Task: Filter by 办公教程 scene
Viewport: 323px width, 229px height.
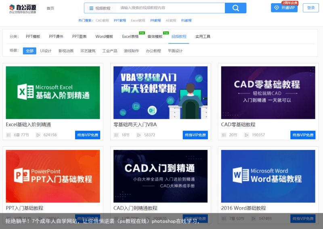Action: pyautogui.click(x=153, y=51)
